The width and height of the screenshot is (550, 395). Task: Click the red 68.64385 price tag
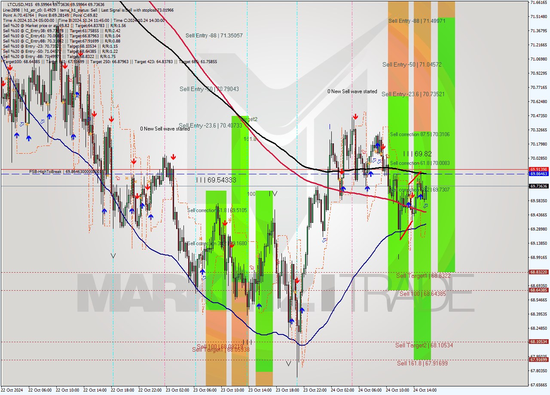[539, 290]
